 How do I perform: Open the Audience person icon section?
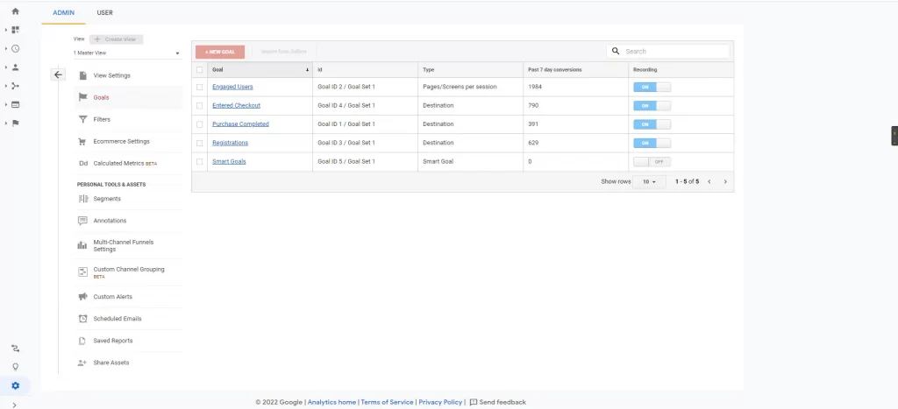(x=15, y=67)
